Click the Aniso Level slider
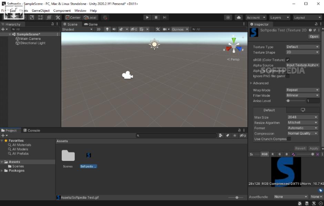 click(x=296, y=101)
